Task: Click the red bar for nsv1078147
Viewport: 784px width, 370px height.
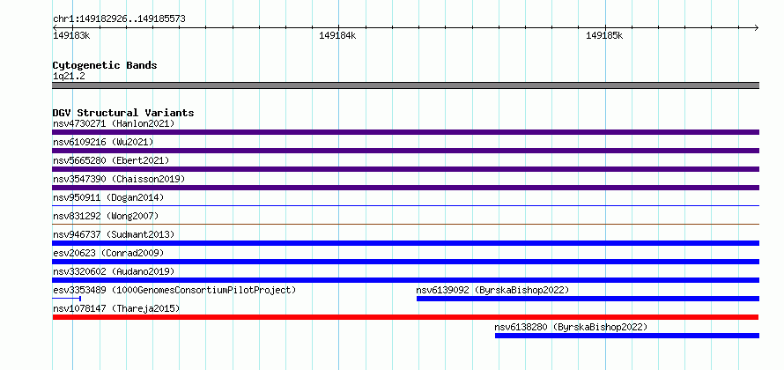Action: click(x=405, y=317)
